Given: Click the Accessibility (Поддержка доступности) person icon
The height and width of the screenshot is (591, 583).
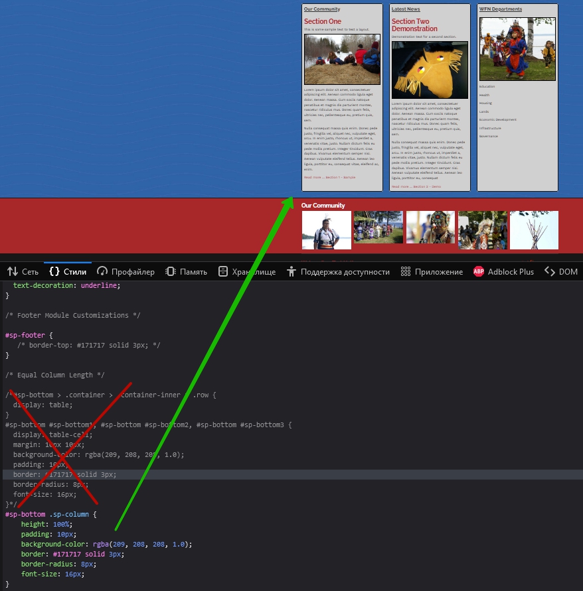Looking at the screenshot, I should point(291,271).
